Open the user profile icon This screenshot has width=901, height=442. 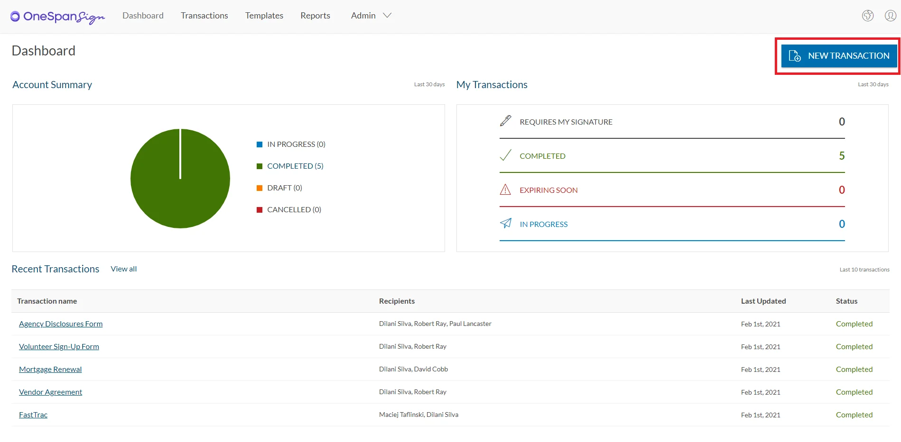pyautogui.click(x=891, y=16)
